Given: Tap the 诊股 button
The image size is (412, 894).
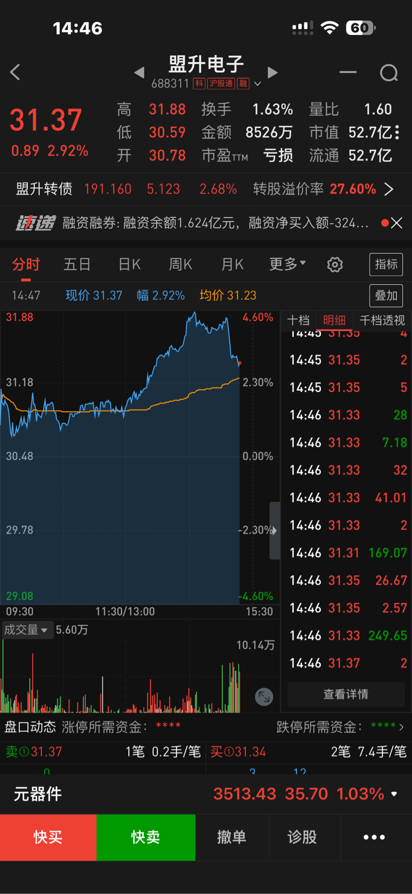Looking at the screenshot, I should click(303, 837).
